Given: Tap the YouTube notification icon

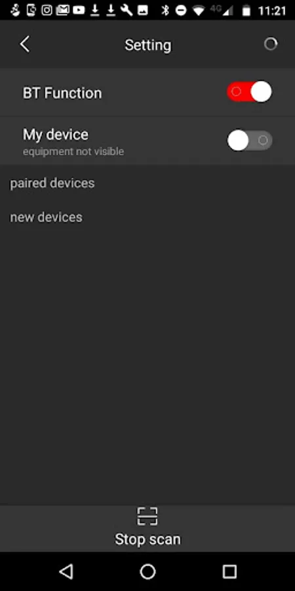Looking at the screenshot, I should [79, 10].
